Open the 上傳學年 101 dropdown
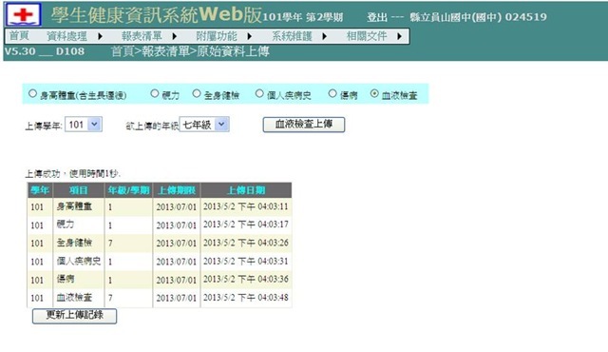 coord(84,125)
